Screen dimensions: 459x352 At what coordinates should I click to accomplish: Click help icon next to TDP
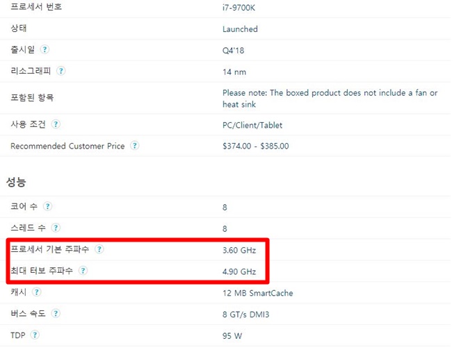pos(35,335)
